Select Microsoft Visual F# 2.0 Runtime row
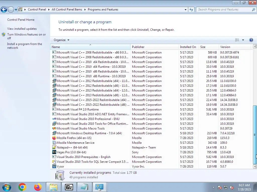The height and width of the screenshot is (192, 257). (151, 109)
